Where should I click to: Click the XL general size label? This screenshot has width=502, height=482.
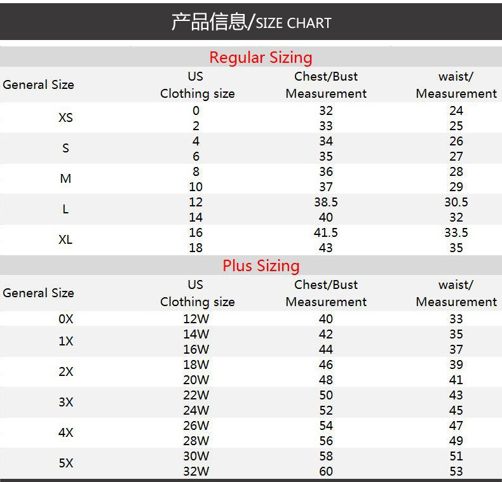point(65,240)
